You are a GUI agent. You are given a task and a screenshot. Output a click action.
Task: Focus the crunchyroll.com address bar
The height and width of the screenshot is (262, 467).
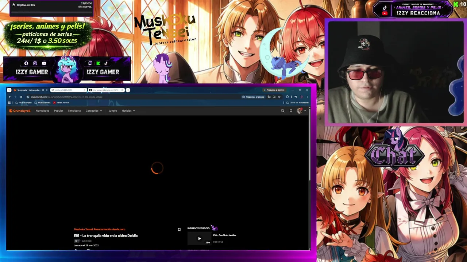(135, 97)
